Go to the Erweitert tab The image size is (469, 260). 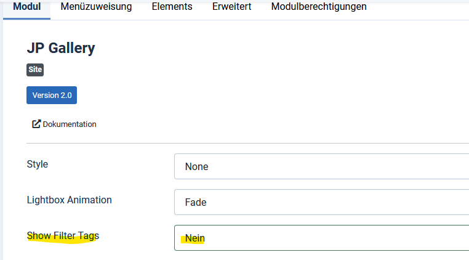pyautogui.click(x=232, y=7)
